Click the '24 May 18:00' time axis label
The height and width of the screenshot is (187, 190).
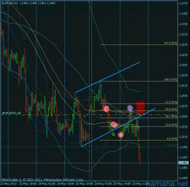point(65,183)
